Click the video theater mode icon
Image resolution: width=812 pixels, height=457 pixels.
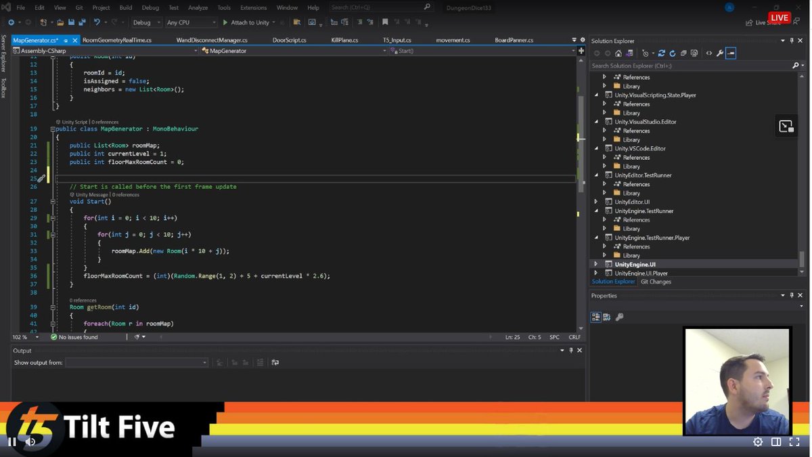[x=776, y=441]
